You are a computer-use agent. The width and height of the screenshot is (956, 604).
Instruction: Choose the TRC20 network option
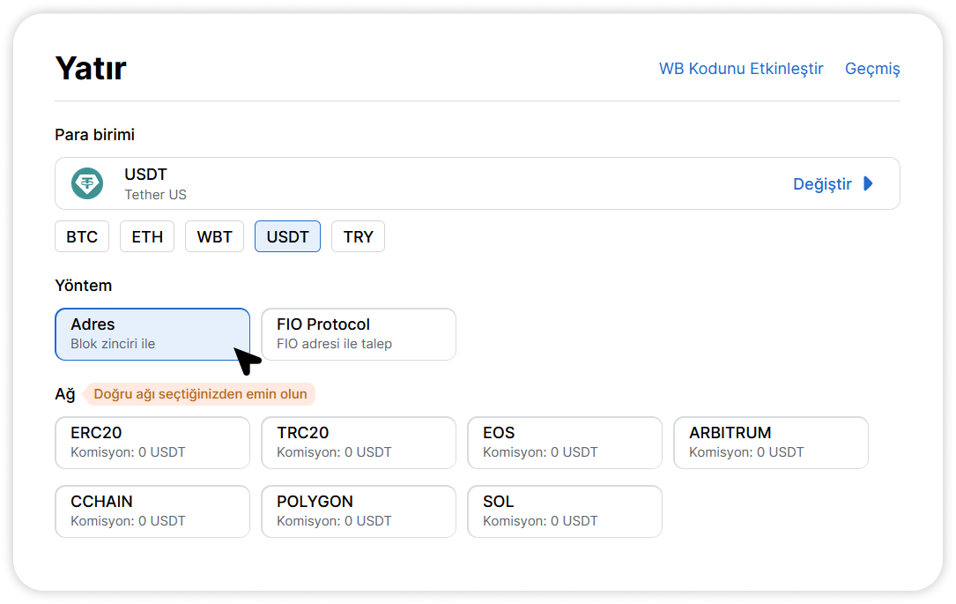[x=358, y=443]
